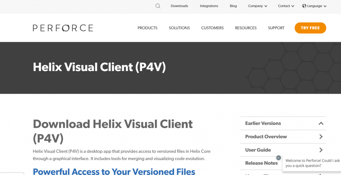Screen dimensions: 341x175
Task: Open the CUSTOMERS menu
Action: coord(212,28)
